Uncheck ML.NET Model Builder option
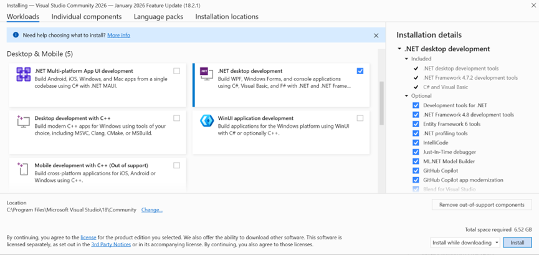The height and width of the screenshot is (255, 539). [x=416, y=161]
